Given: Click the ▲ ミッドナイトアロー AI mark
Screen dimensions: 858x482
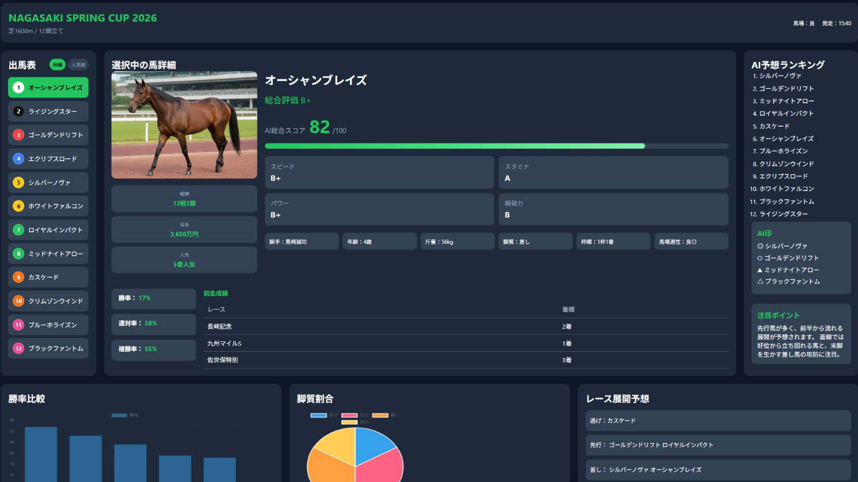Looking at the screenshot, I should tap(788, 270).
